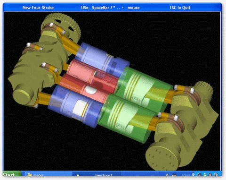Click the green person icon in system tray

click(205, 174)
